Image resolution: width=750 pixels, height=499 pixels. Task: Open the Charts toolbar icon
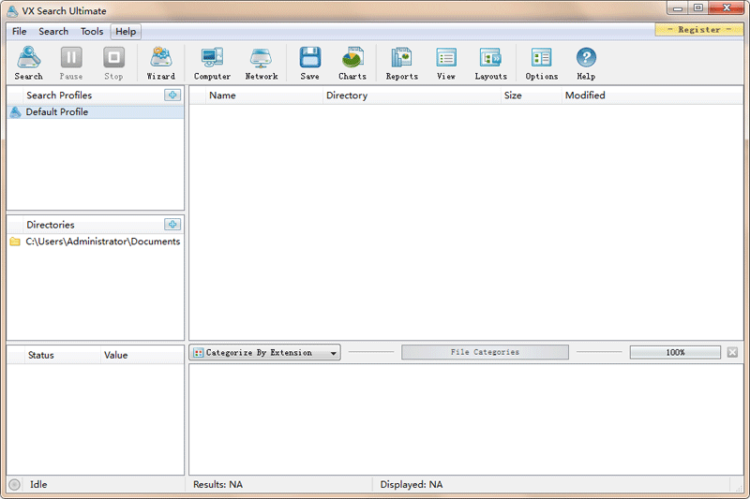tap(352, 63)
